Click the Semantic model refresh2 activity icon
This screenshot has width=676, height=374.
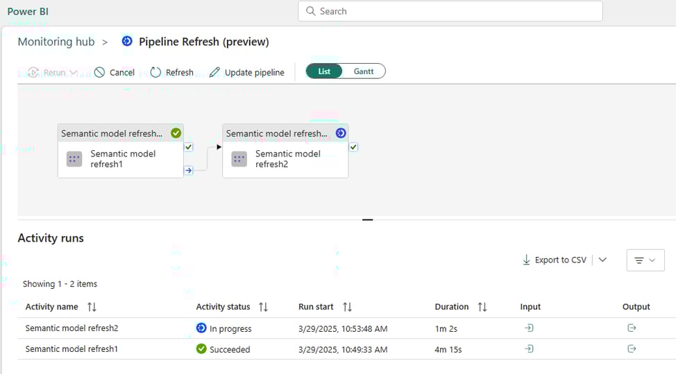pyautogui.click(x=239, y=159)
